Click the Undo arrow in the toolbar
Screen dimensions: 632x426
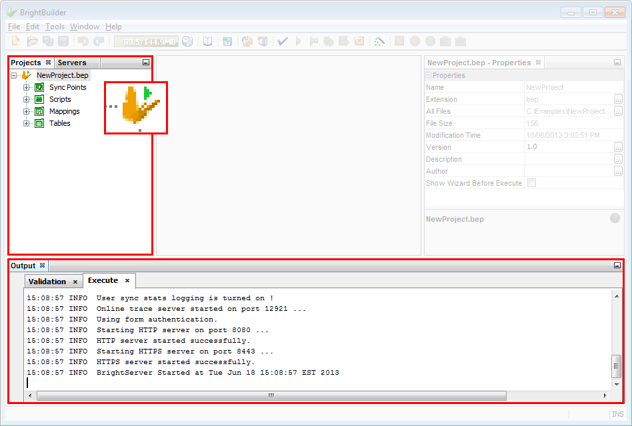(83, 41)
